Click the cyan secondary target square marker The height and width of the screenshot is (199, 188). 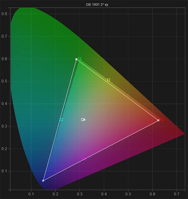pos(61,120)
